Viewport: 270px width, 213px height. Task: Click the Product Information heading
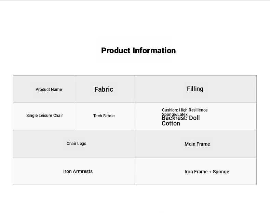[138, 51]
